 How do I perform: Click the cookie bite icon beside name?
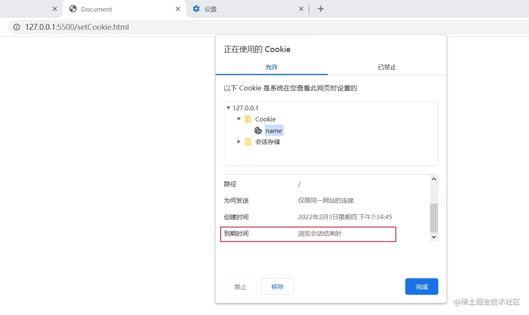pos(258,130)
